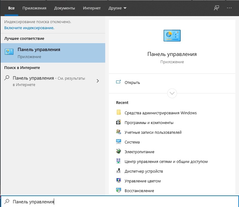Click the feedback person icon in header

[x=216, y=8]
